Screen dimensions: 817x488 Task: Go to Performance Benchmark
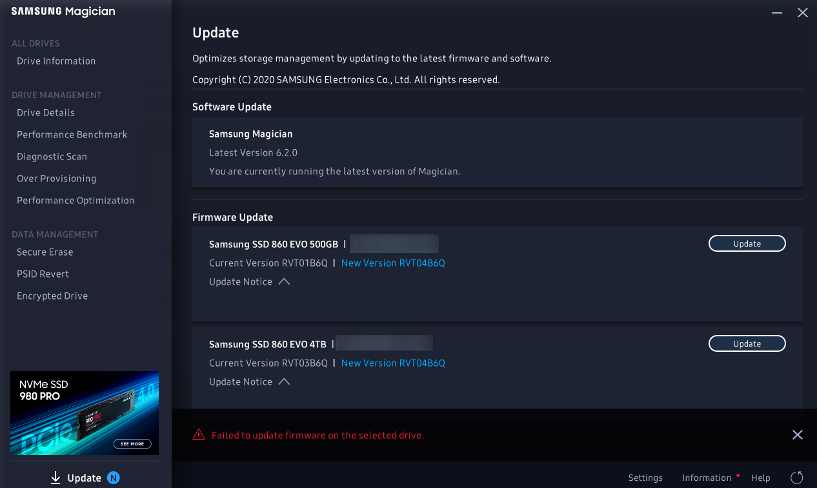click(72, 134)
